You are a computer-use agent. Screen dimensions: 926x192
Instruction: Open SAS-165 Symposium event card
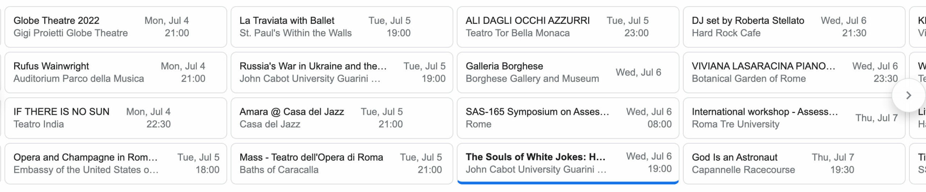(x=568, y=118)
